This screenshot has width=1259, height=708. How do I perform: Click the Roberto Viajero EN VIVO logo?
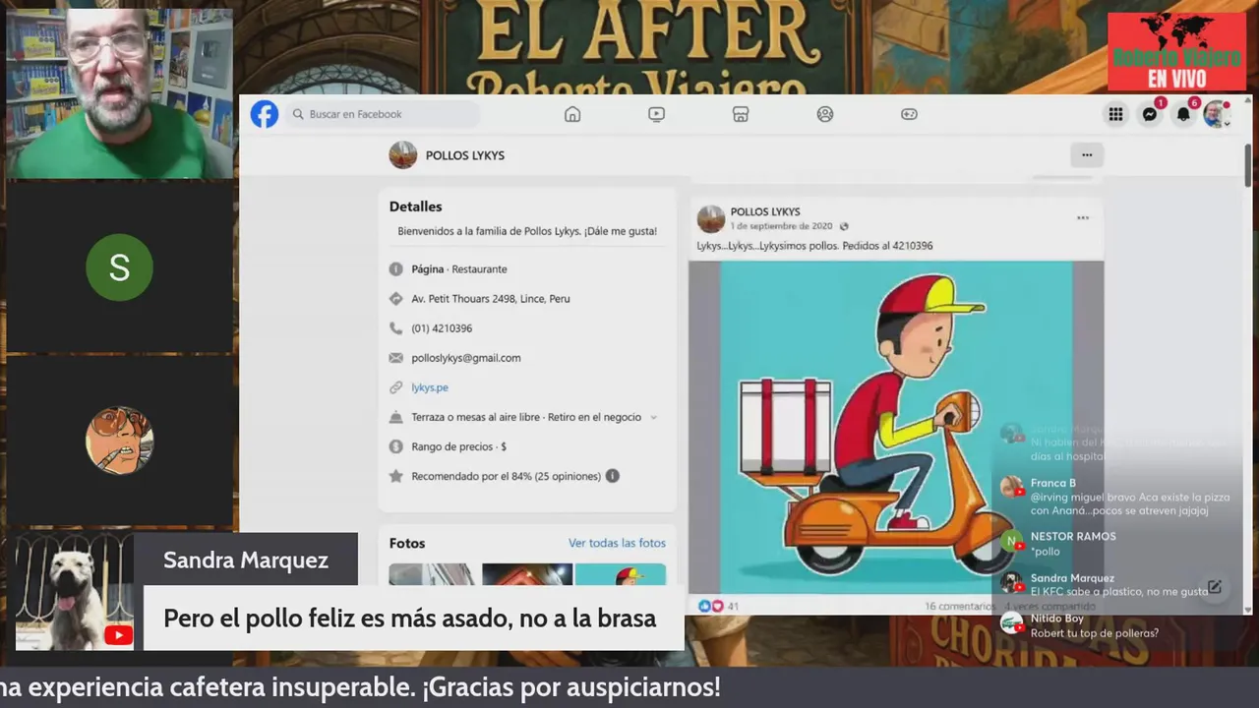1176,51
